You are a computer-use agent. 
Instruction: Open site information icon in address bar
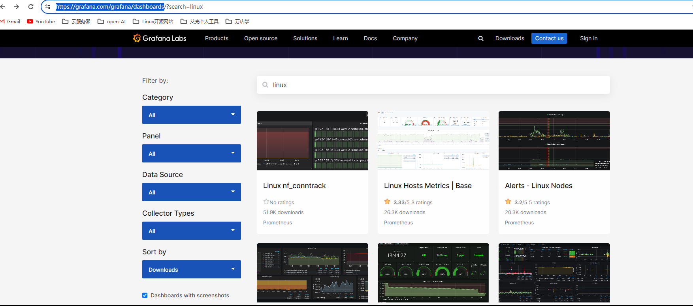click(48, 7)
